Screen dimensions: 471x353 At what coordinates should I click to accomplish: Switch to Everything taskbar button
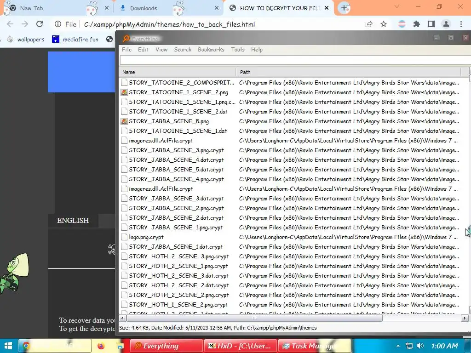click(x=166, y=346)
